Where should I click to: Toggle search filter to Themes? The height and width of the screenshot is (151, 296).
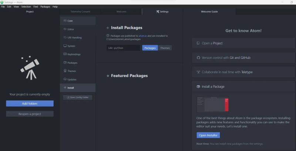point(165,48)
